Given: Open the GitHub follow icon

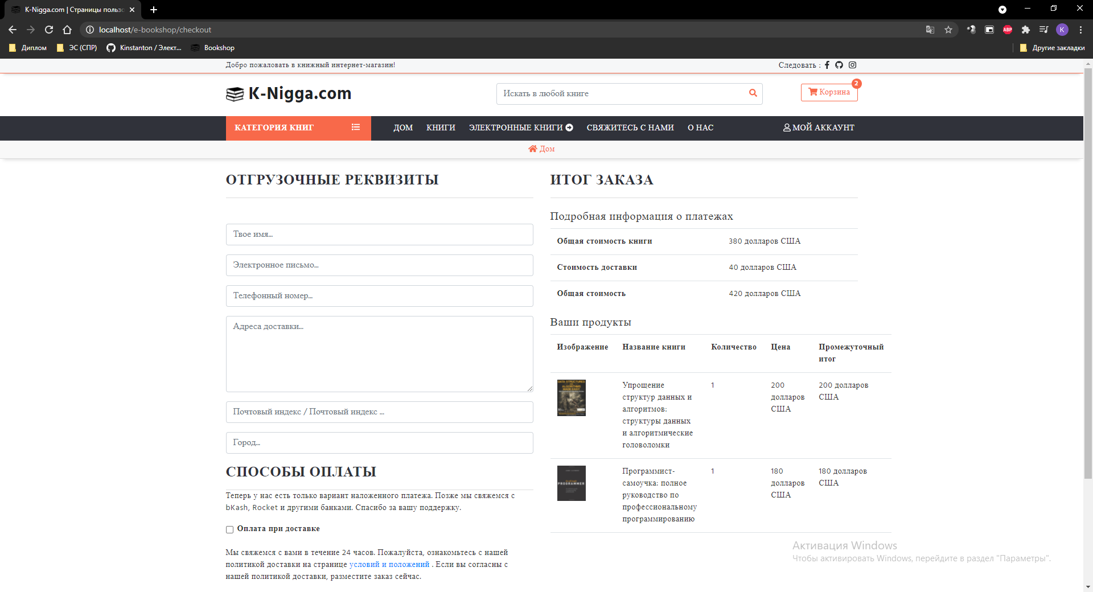Looking at the screenshot, I should click(x=839, y=65).
